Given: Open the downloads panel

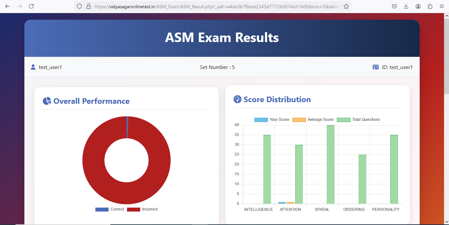Looking at the screenshot, I should point(406,6).
